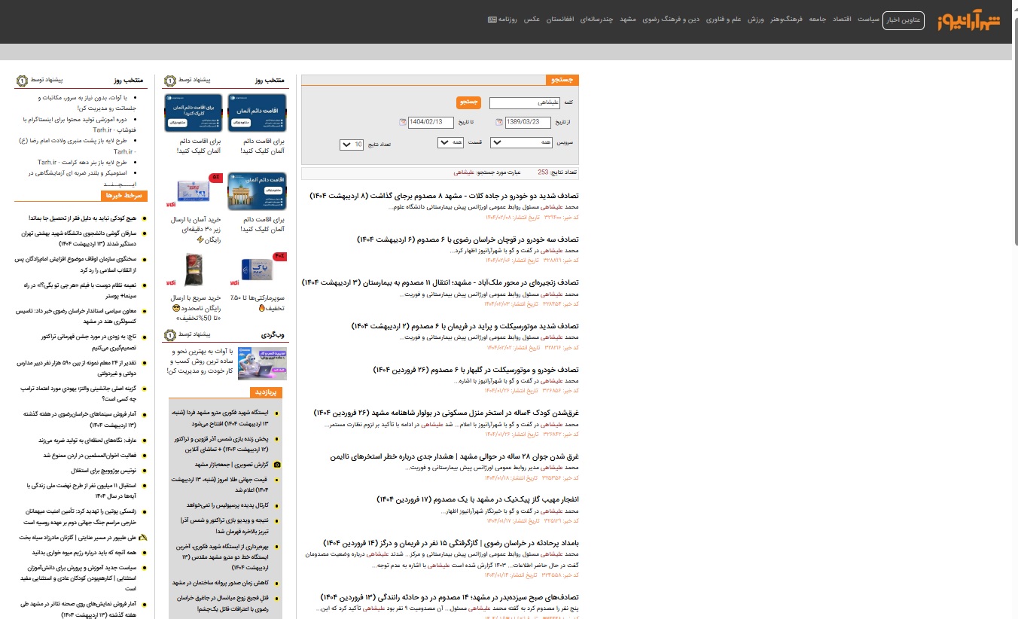Open headline سارقان گوشی دانشجوی دانشگاه شهید بهشتی
Viewport: 1018px width, 619px height.
[79, 239]
